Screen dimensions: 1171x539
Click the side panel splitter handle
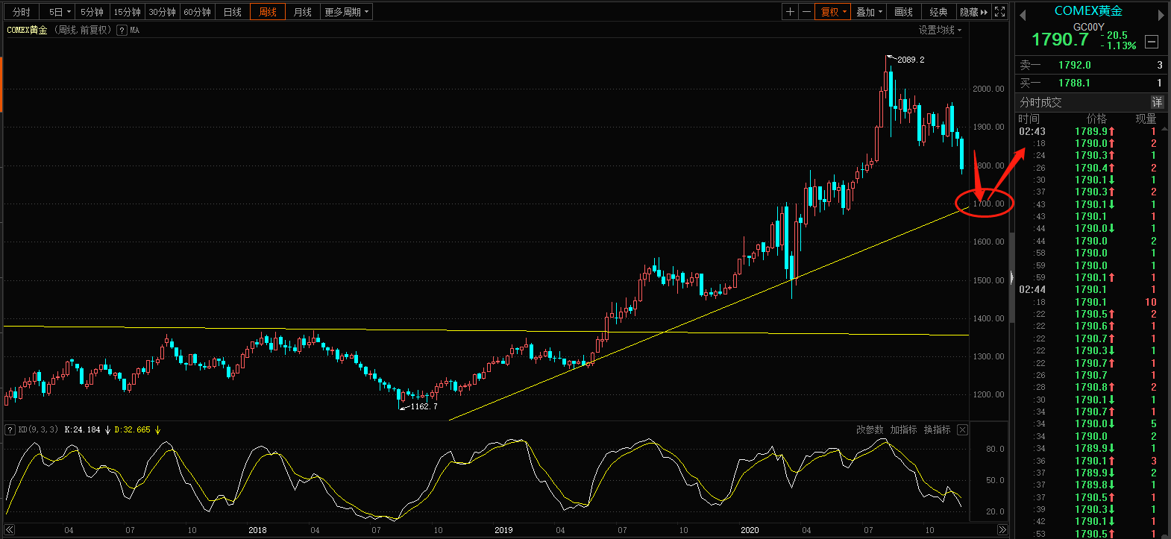1011,277
